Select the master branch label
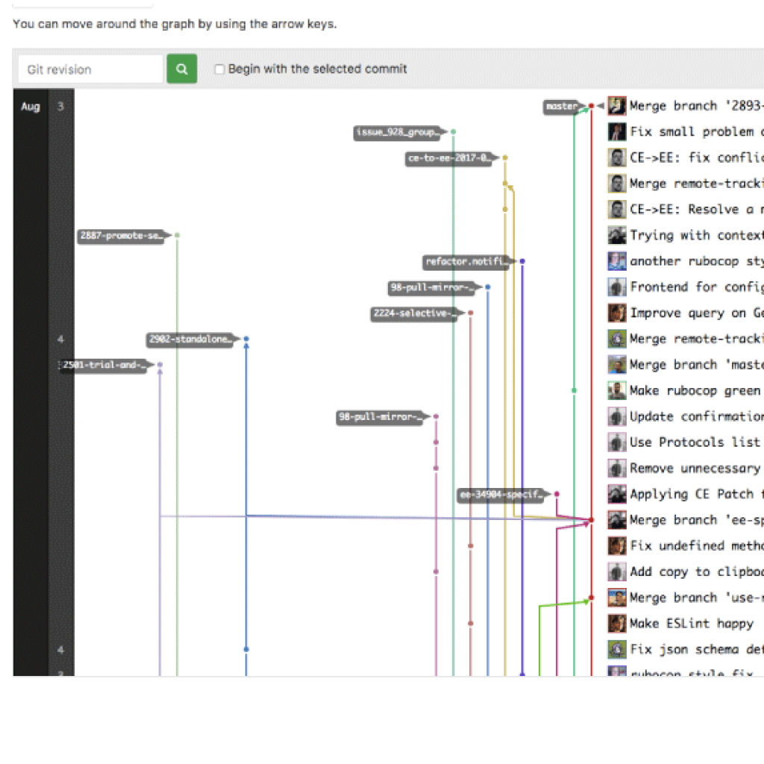Image resolution: width=764 pixels, height=764 pixels. (x=562, y=107)
